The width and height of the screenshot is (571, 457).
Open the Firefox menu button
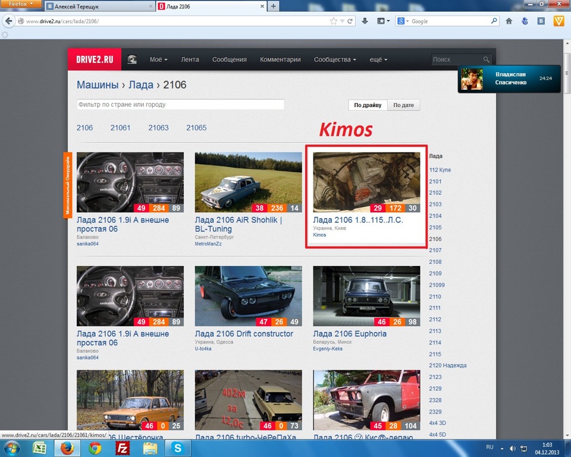21,4
